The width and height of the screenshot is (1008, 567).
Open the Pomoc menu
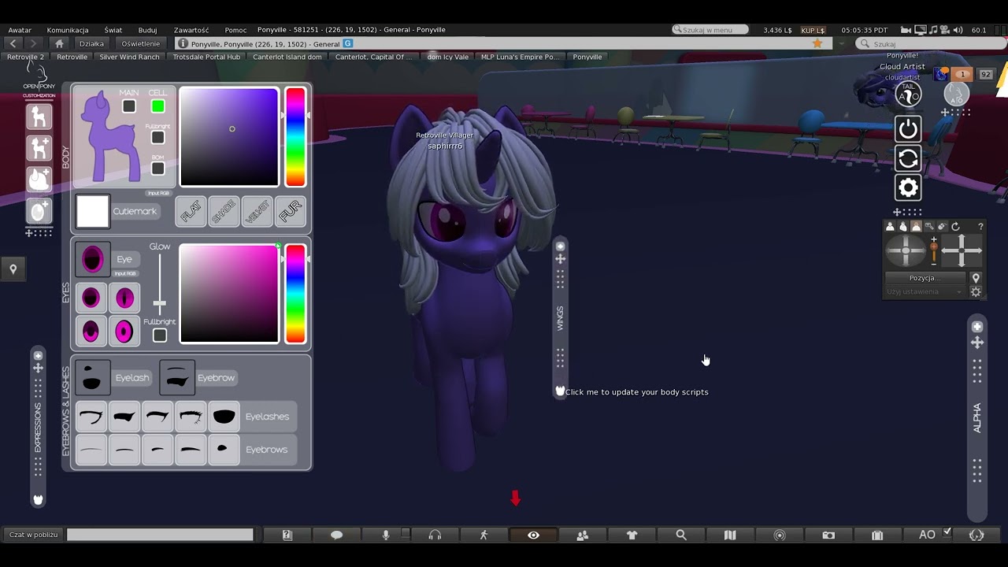tap(235, 30)
